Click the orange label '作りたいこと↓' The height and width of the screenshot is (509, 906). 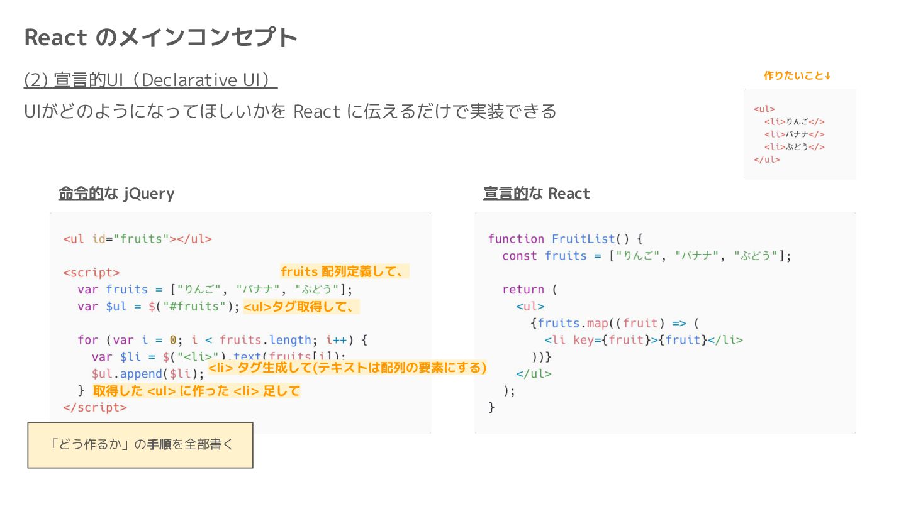[x=798, y=76]
